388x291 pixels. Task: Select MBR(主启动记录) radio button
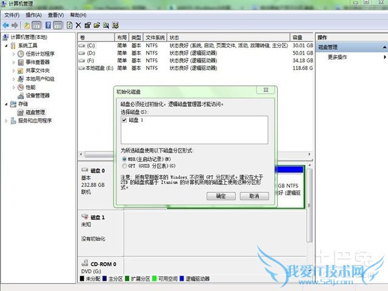coord(124,159)
